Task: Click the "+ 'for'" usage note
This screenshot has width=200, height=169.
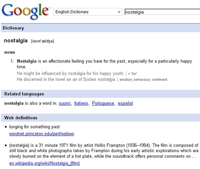Action: [x=132, y=74]
